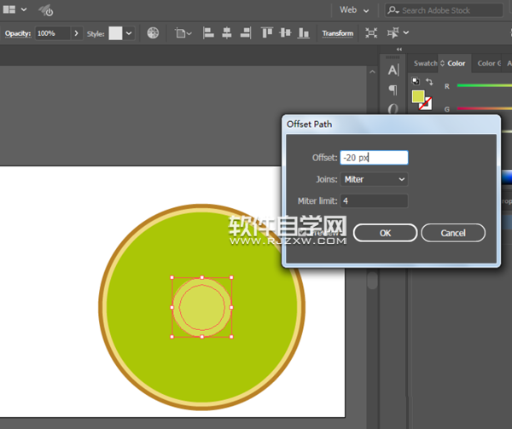Click the vertical align top icon
The height and width of the screenshot is (429, 512).
267,33
